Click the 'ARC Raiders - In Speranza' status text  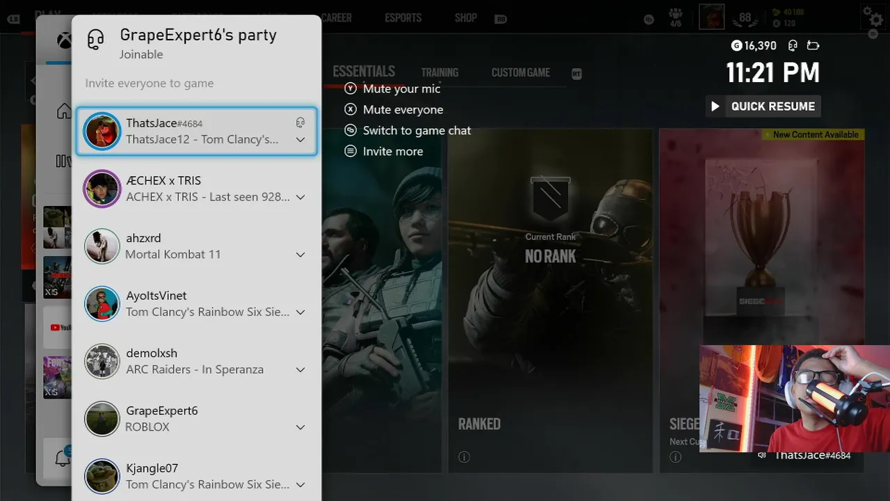pos(195,369)
